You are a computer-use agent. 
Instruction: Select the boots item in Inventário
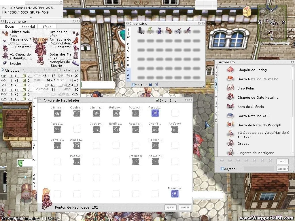(x=141, y=31)
